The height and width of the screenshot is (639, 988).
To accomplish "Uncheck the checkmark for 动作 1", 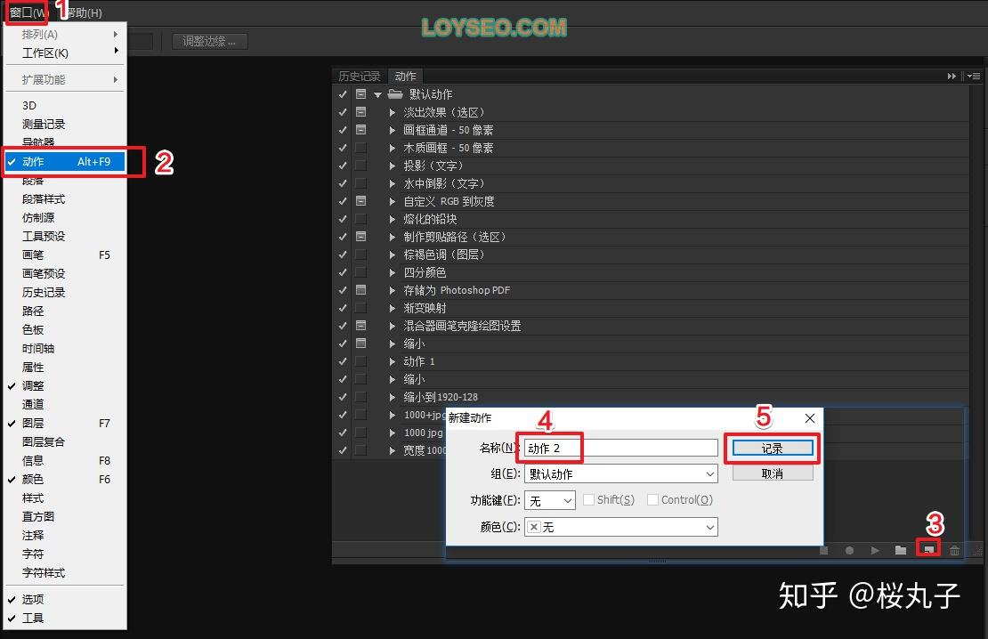I will pyautogui.click(x=342, y=361).
